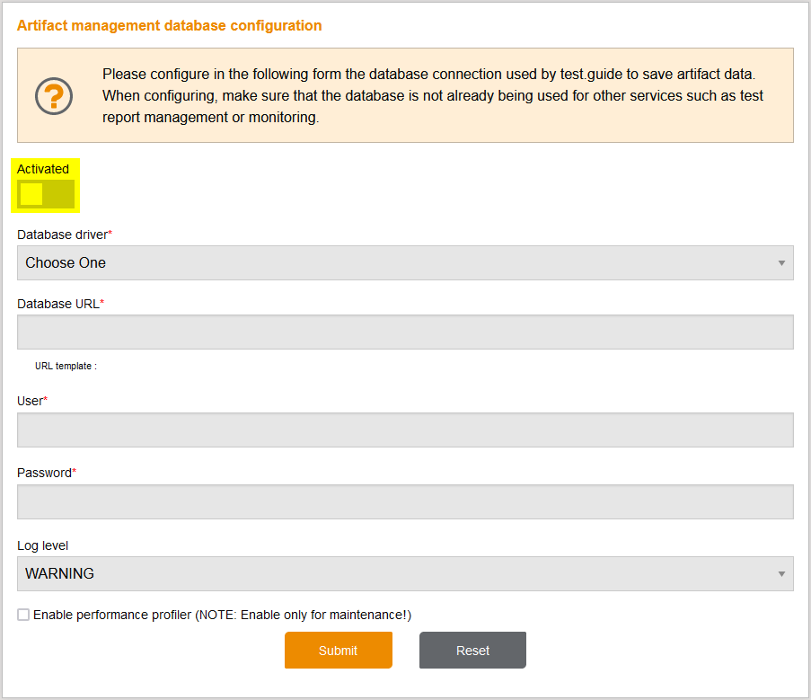The image size is (811, 700).
Task: Submit the database configuration form
Action: point(339,650)
